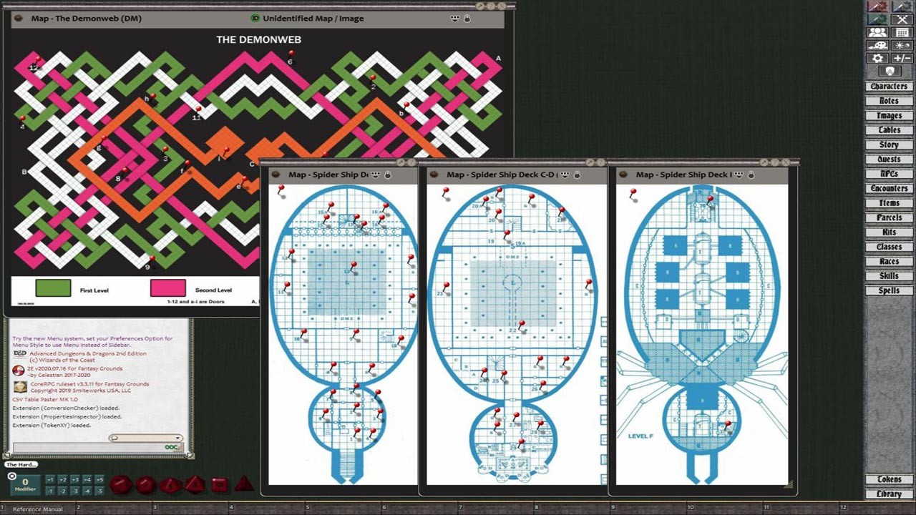This screenshot has width=916, height=515.
Task: Select the Reference Manual hotkey slot
Action: pos(38,507)
